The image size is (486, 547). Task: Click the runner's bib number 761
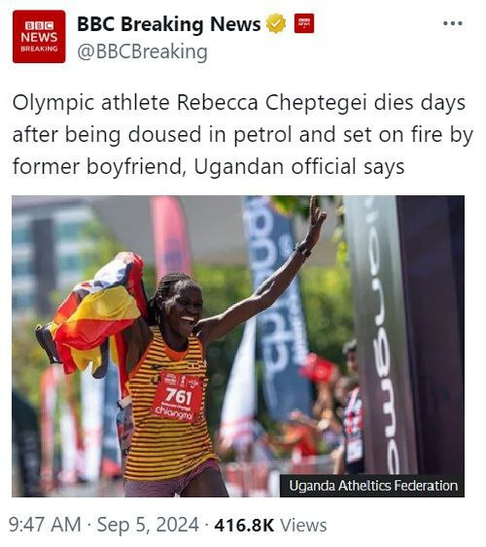(x=178, y=396)
